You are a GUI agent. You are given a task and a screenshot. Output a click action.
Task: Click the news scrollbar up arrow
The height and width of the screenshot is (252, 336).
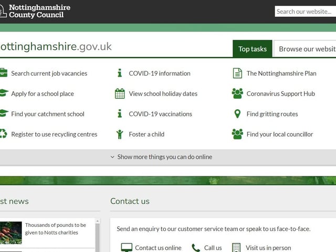[98, 220]
